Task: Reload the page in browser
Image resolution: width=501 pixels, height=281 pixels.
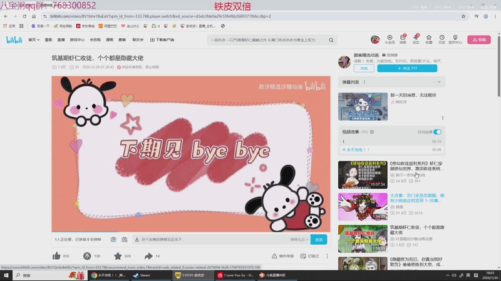Action: pos(24,16)
